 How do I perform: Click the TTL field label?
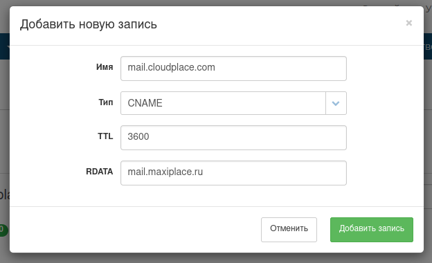tap(105, 136)
